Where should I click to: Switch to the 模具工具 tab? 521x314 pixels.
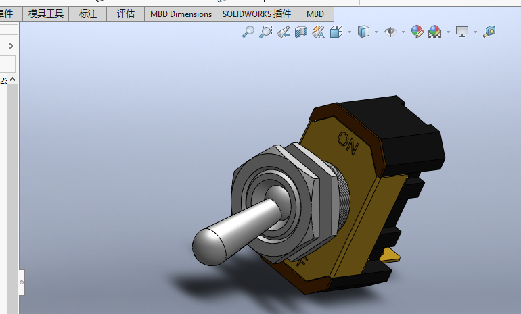pos(46,14)
